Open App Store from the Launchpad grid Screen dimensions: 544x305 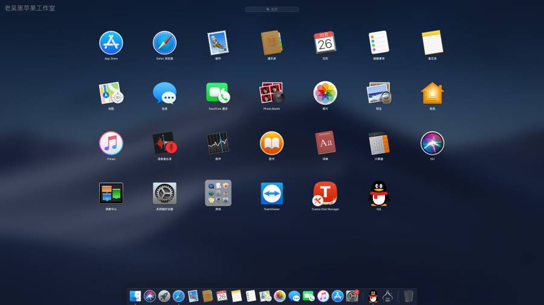click(x=111, y=43)
